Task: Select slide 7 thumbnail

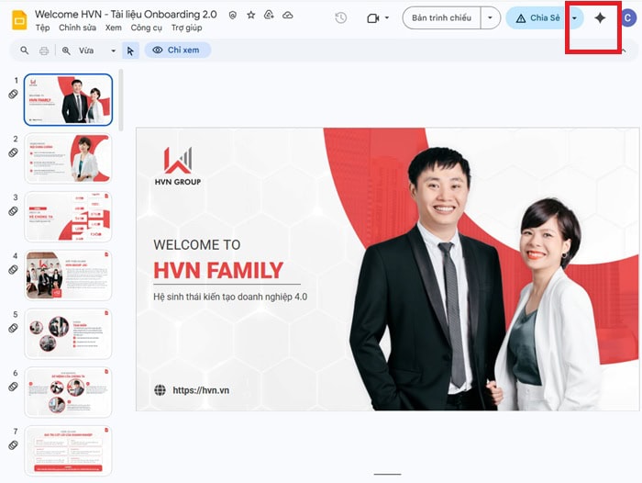Action: [68, 451]
